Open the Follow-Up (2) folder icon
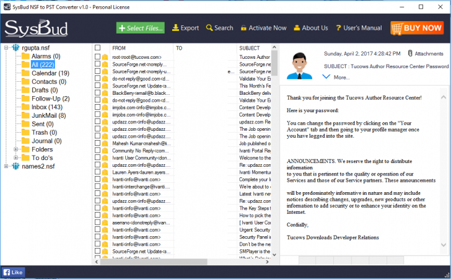The height and width of the screenshot is (279, 451). pyautogui.click(x=25, y=99)
